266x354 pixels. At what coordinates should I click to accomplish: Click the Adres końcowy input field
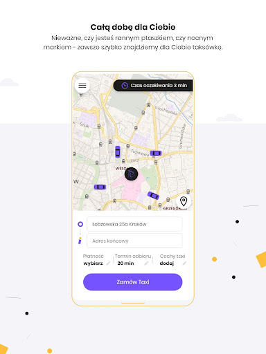(134, 241)
